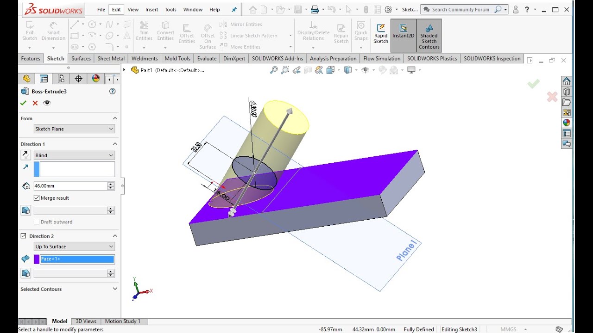Toggle the Instant2D button

pyautogui.click(x=404, y=35)
